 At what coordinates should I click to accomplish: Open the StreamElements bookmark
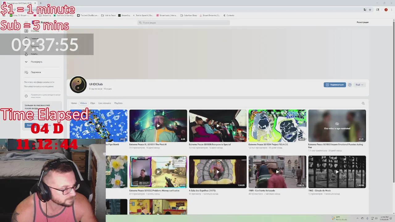pos(210,15)
